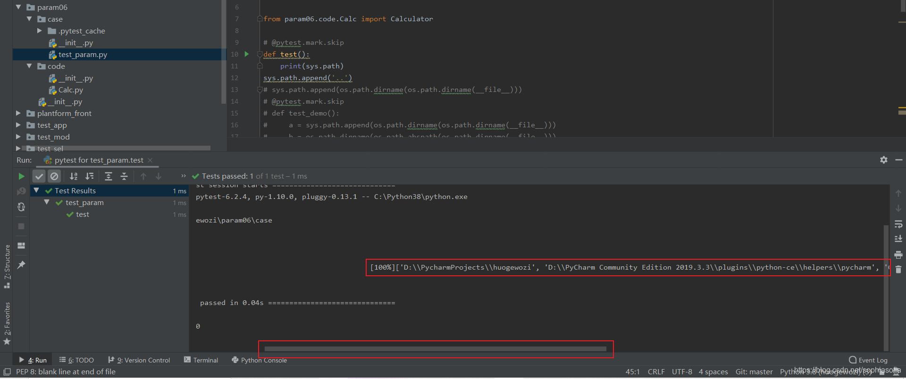The image size is (906, 379).
Task: Restore layout icon in Run sidebar
Action: click(21, 246)
